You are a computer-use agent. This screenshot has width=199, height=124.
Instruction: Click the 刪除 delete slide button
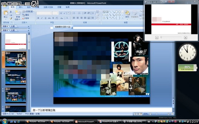[26, 18]
